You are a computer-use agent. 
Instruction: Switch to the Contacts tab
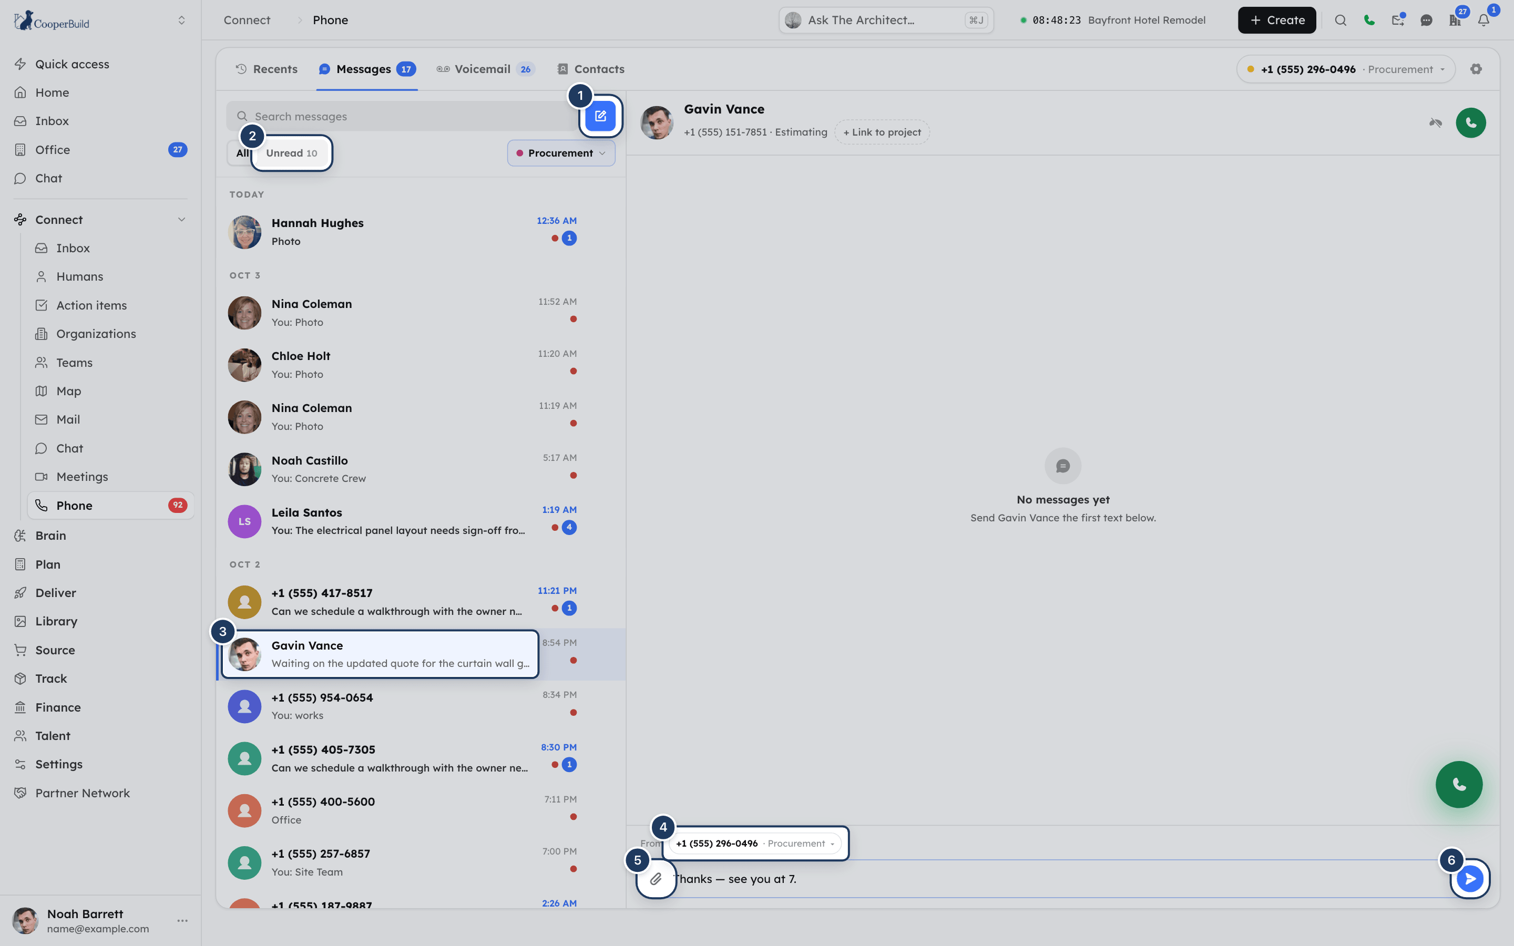[x=590, y=69]
